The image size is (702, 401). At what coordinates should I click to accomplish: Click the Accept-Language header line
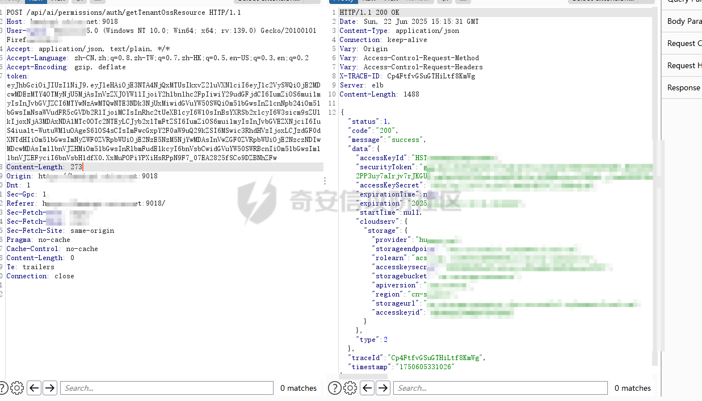pyautogui.click(x=157, y=58)
